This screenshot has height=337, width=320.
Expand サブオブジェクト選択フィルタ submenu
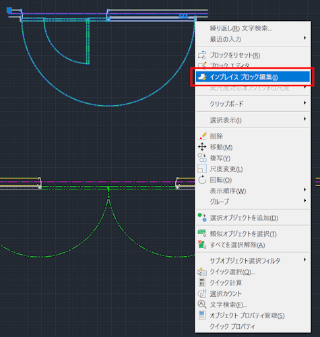[253, 261]
